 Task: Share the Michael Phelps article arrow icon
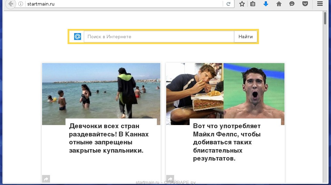[170, 179]
